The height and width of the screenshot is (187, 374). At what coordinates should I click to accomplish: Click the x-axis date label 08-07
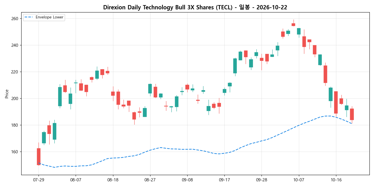coord(76,180)
